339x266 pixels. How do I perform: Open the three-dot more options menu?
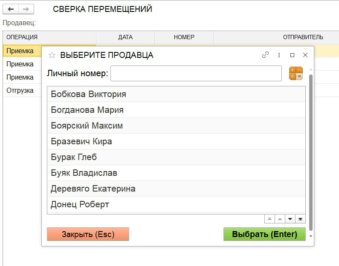tap(279, 55)
